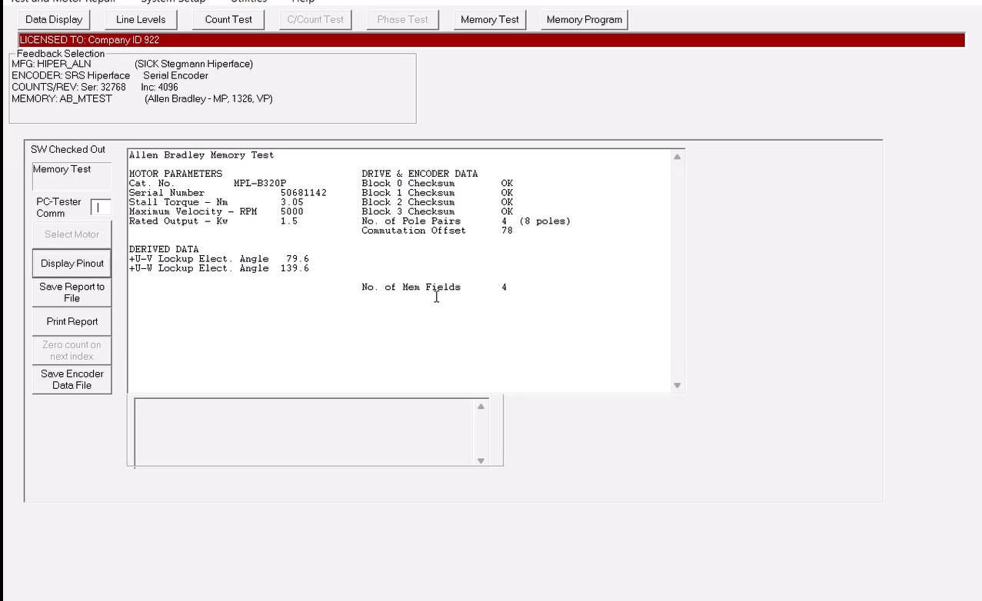Click the ENCODER: SRS Hiperface line

71,75
